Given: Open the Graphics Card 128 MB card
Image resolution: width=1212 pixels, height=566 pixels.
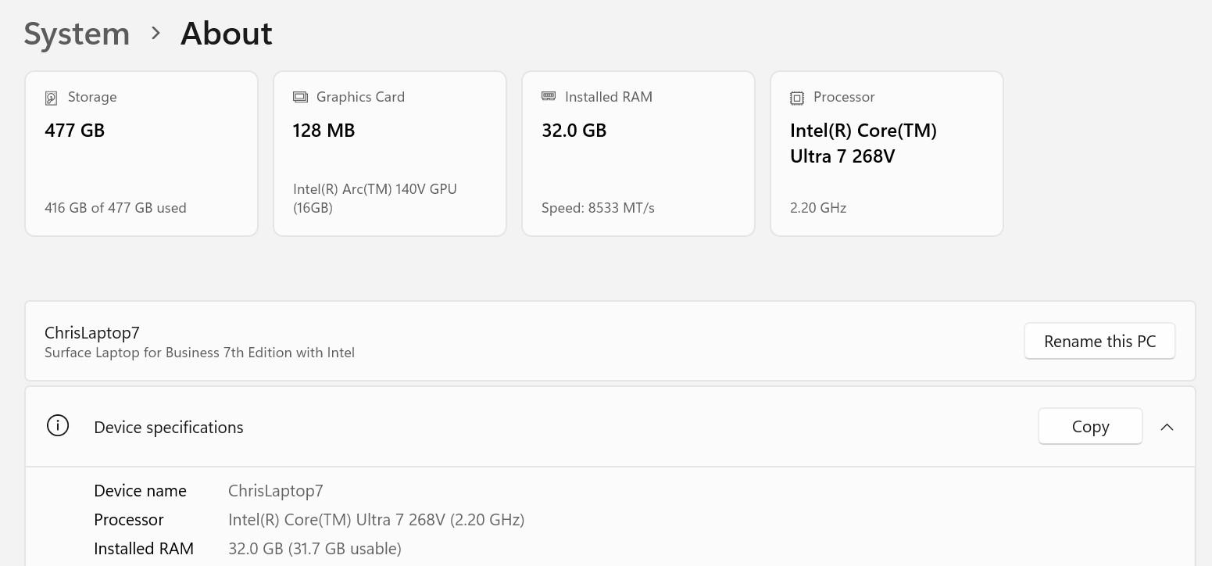Looking at the screenshot, I should (390, 153).
